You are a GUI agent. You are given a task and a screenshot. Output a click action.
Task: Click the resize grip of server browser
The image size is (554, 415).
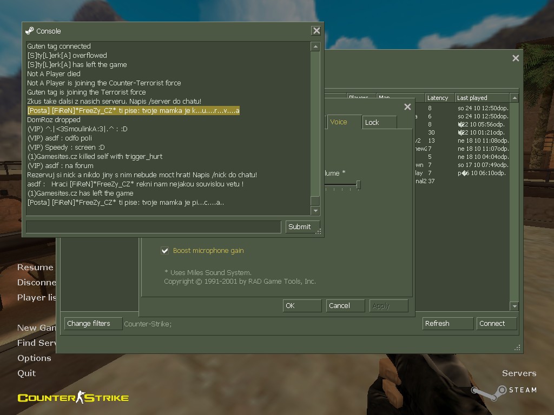point(518,348)
